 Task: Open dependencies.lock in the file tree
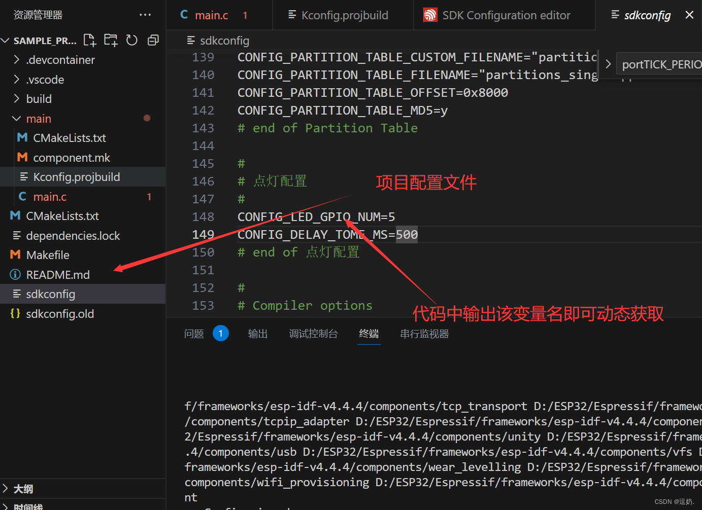(x=83, y=235)
